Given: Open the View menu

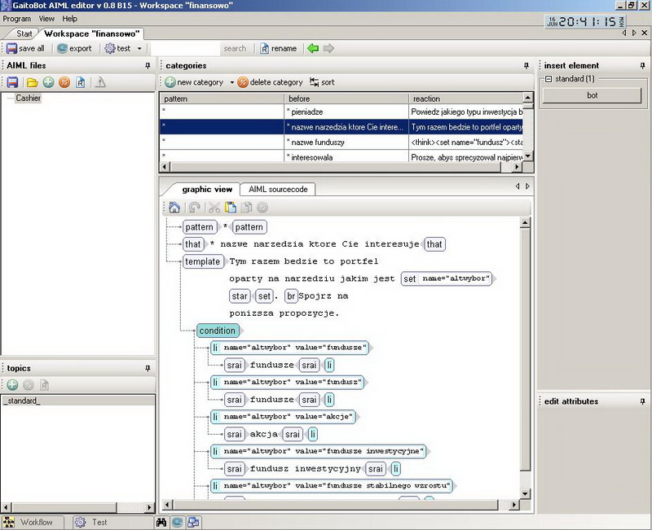Looking at the screenshot, I should 46,19.
